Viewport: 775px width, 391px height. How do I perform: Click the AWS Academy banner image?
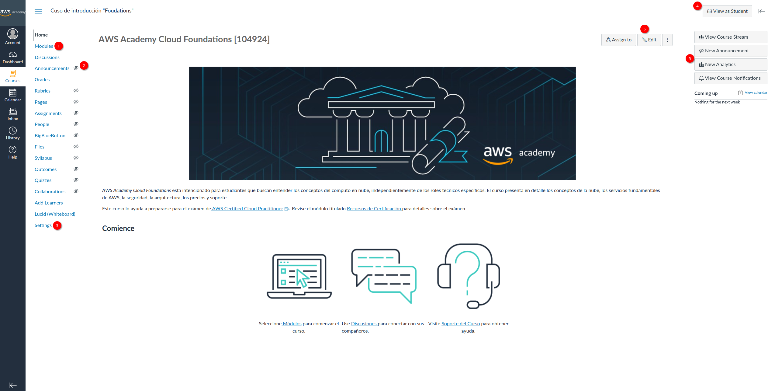click(382, 123)
